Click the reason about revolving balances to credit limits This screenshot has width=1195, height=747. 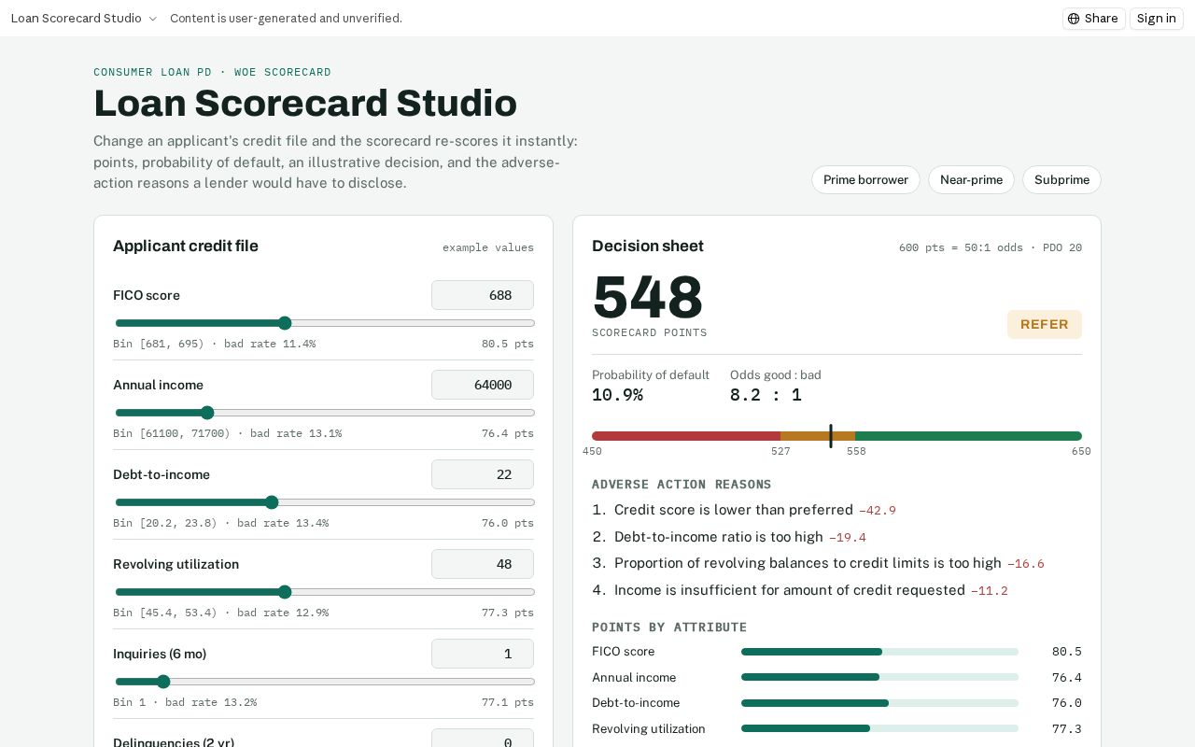(808, 563)
